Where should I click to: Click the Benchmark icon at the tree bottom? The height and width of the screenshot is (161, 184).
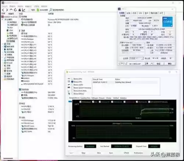[x=5, y=79]
